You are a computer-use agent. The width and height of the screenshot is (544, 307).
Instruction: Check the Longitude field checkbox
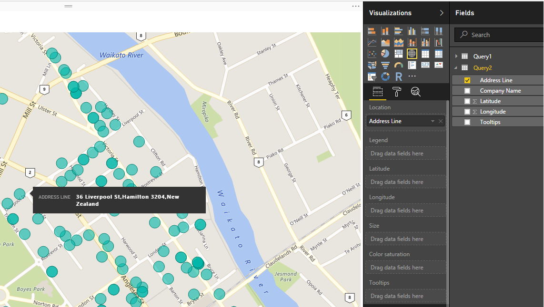(467, 112)
